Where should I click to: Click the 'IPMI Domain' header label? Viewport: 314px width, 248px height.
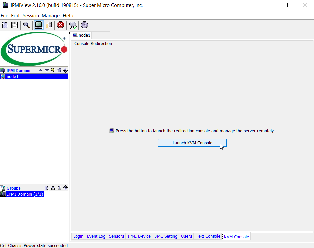tap(18, 70)
